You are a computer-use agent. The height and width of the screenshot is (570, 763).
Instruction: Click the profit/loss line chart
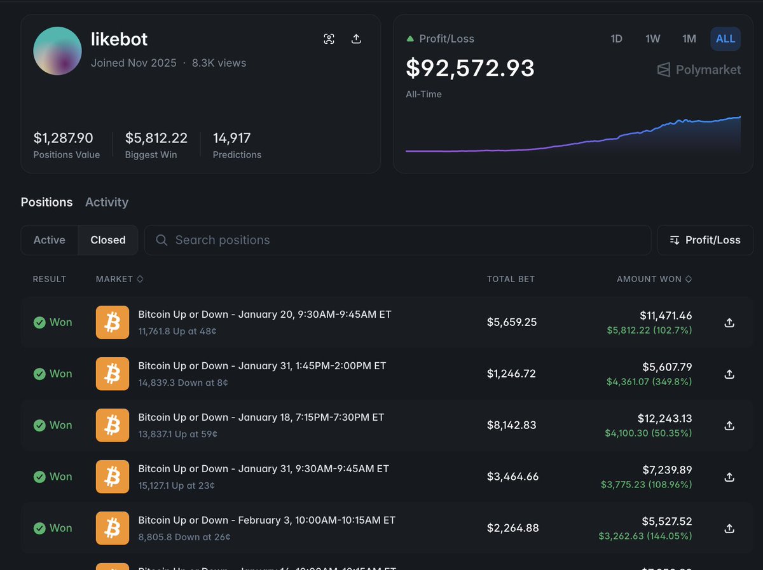pyautogui.click(x=573, y=135)
